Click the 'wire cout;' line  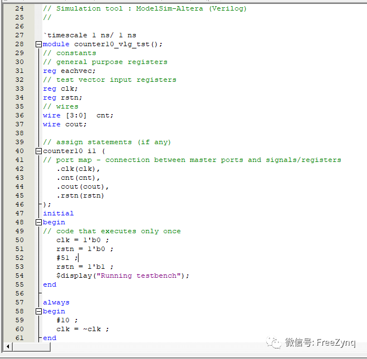[65, 125]
